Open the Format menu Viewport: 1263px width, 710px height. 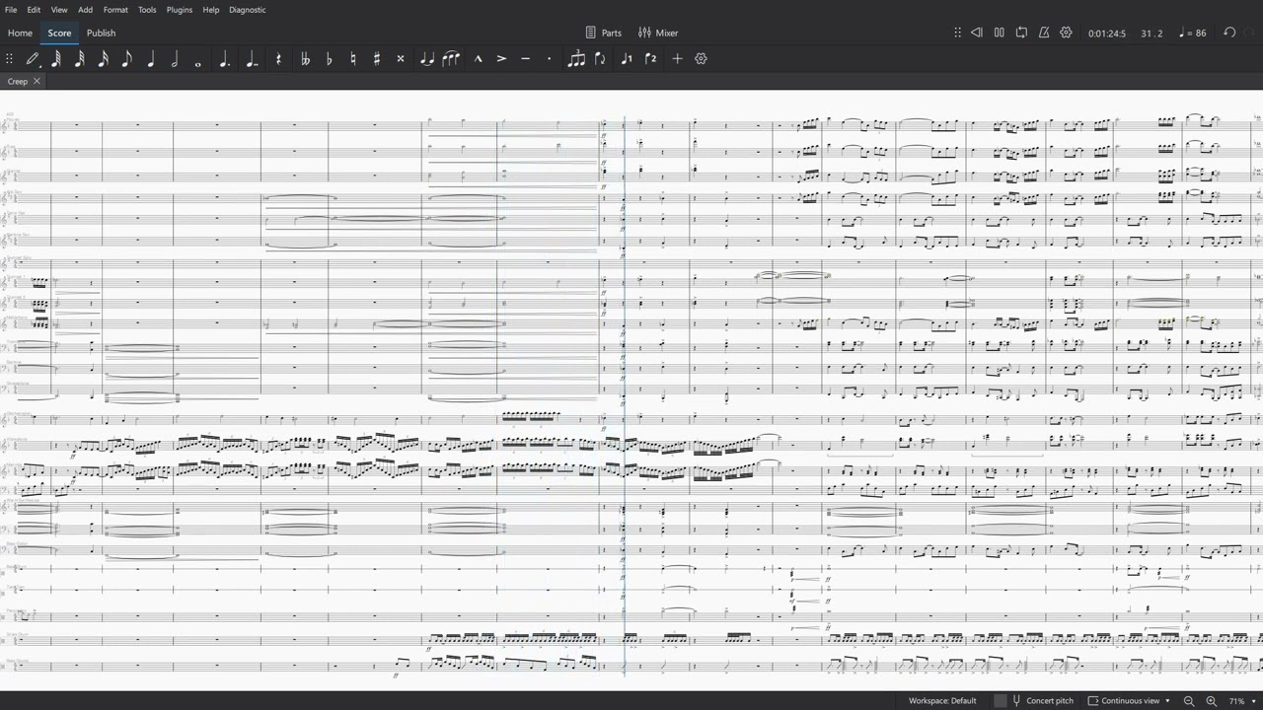coord(115,10)
